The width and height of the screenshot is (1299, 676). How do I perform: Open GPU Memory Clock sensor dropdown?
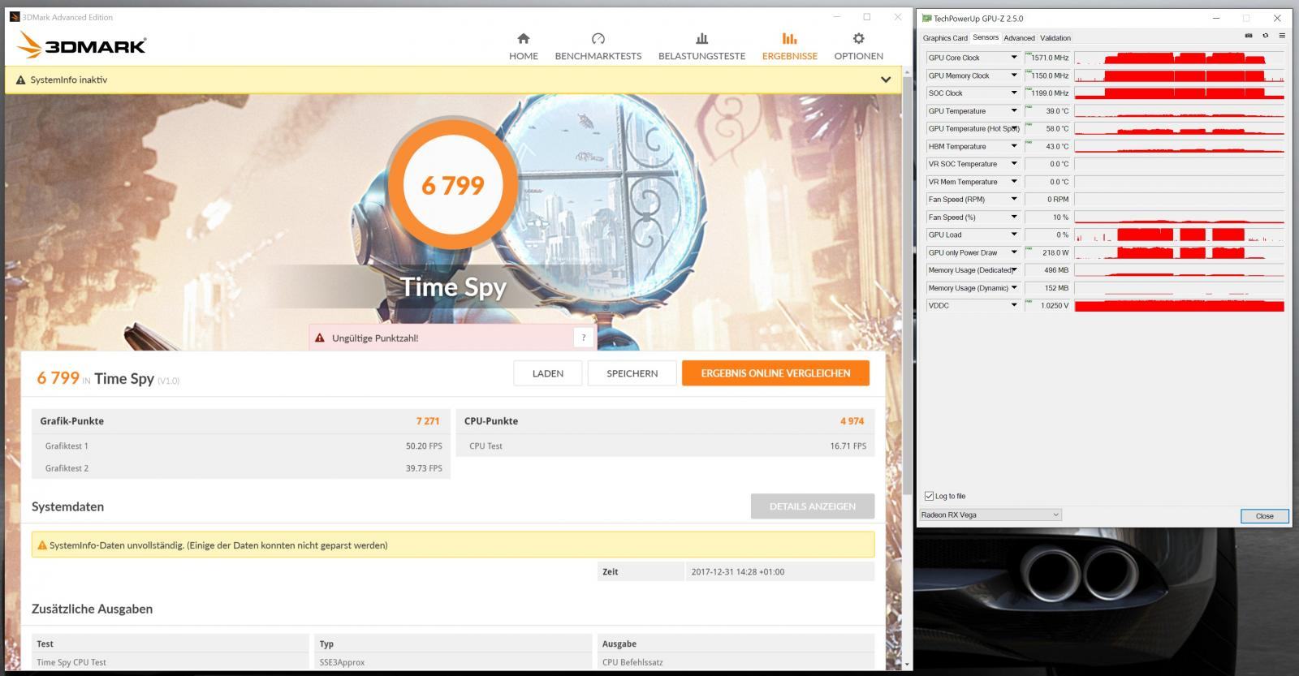pos(1013,75)
